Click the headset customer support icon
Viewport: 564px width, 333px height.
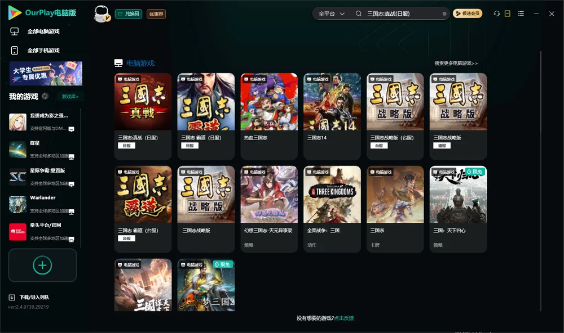pos(496,13)
